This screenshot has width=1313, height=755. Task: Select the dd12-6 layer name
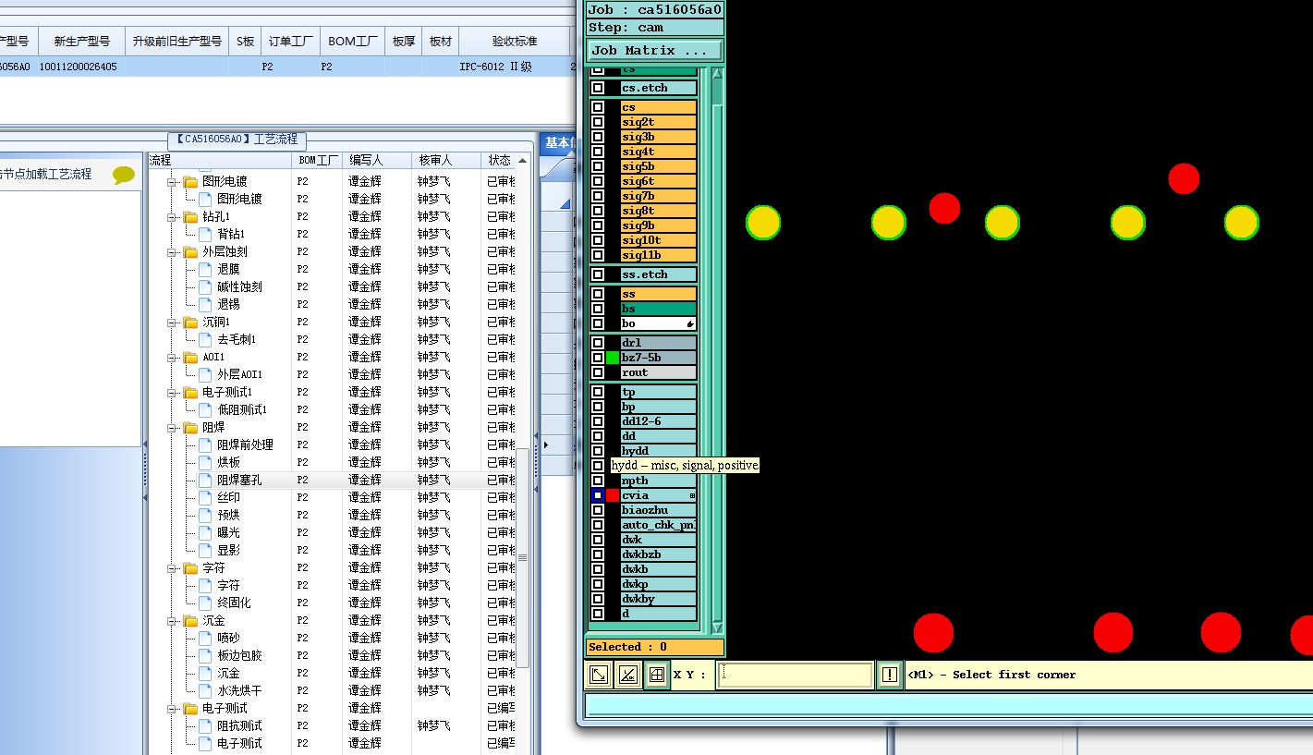pyautogui.click(x=659, y=421)
